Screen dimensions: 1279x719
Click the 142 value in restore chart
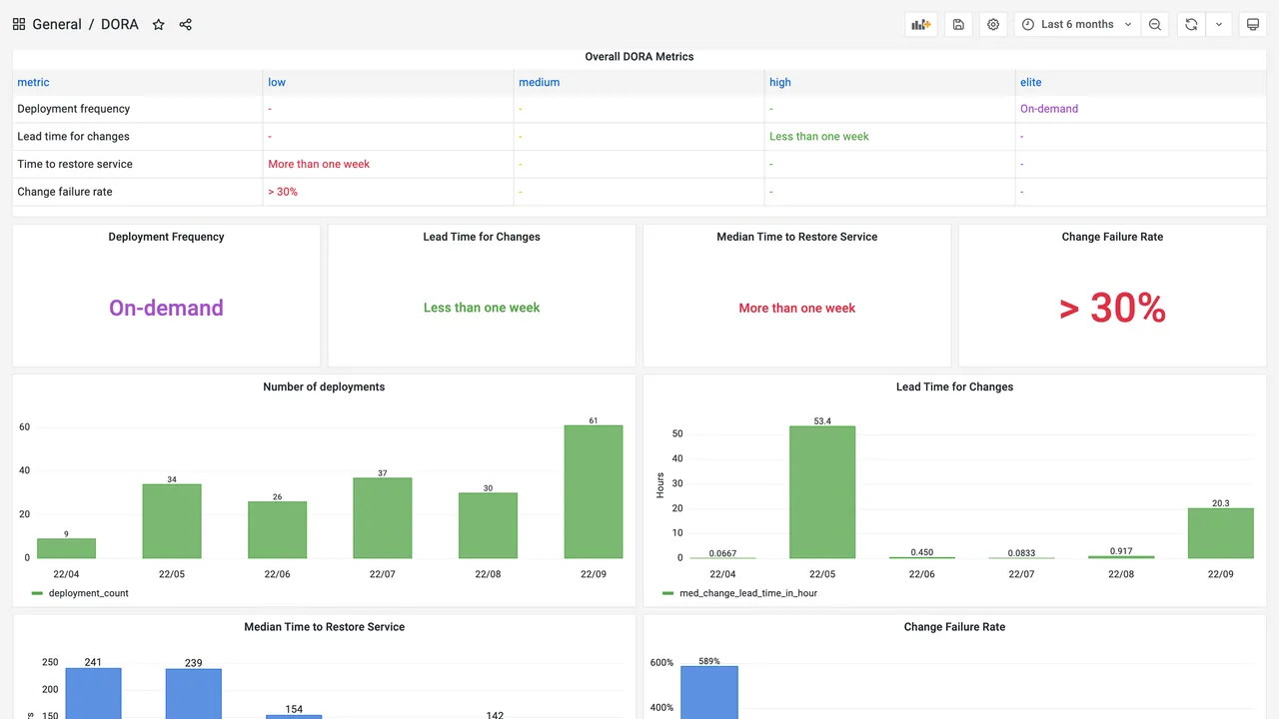click(495, 715)
